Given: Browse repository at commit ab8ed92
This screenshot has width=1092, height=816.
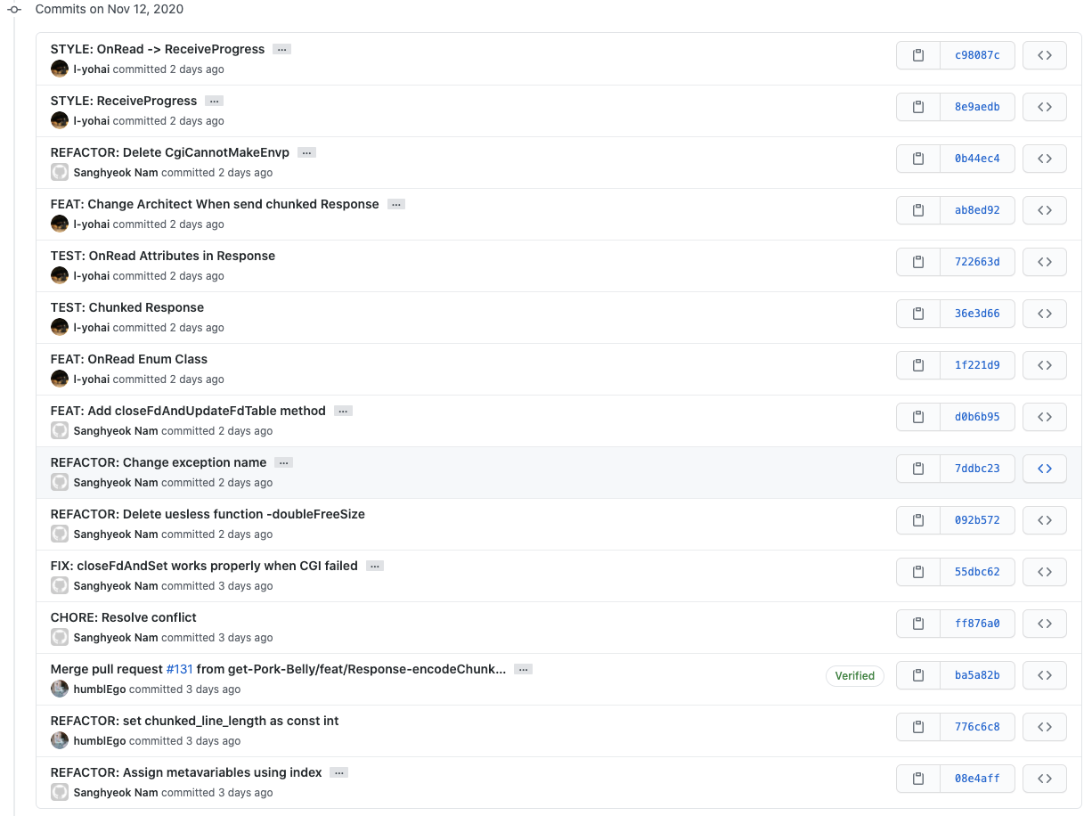Looking at the screenshot, I should click(1044, 210).
